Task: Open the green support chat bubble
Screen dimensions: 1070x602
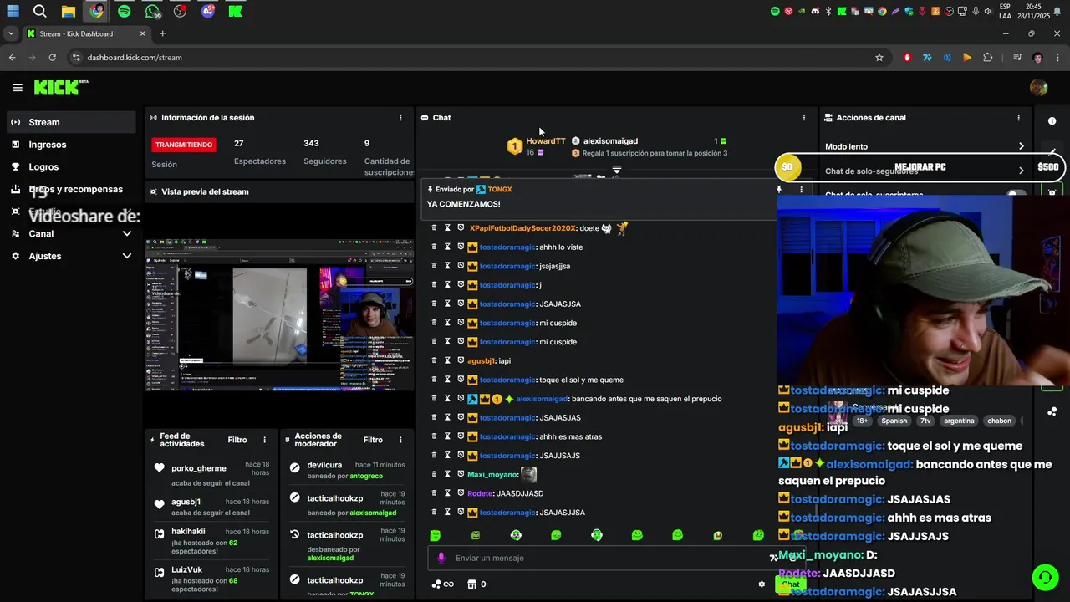Action: (1044, 577)
